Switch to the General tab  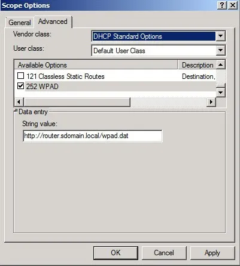click(x=20, y=22)
